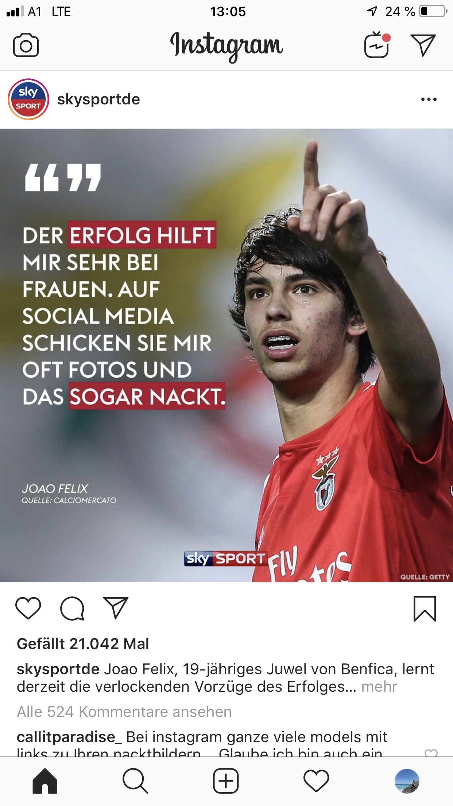The height and width of the screenshot is (806, 453).
Task: Like the post with heart icon
Action: pos(28,608)
